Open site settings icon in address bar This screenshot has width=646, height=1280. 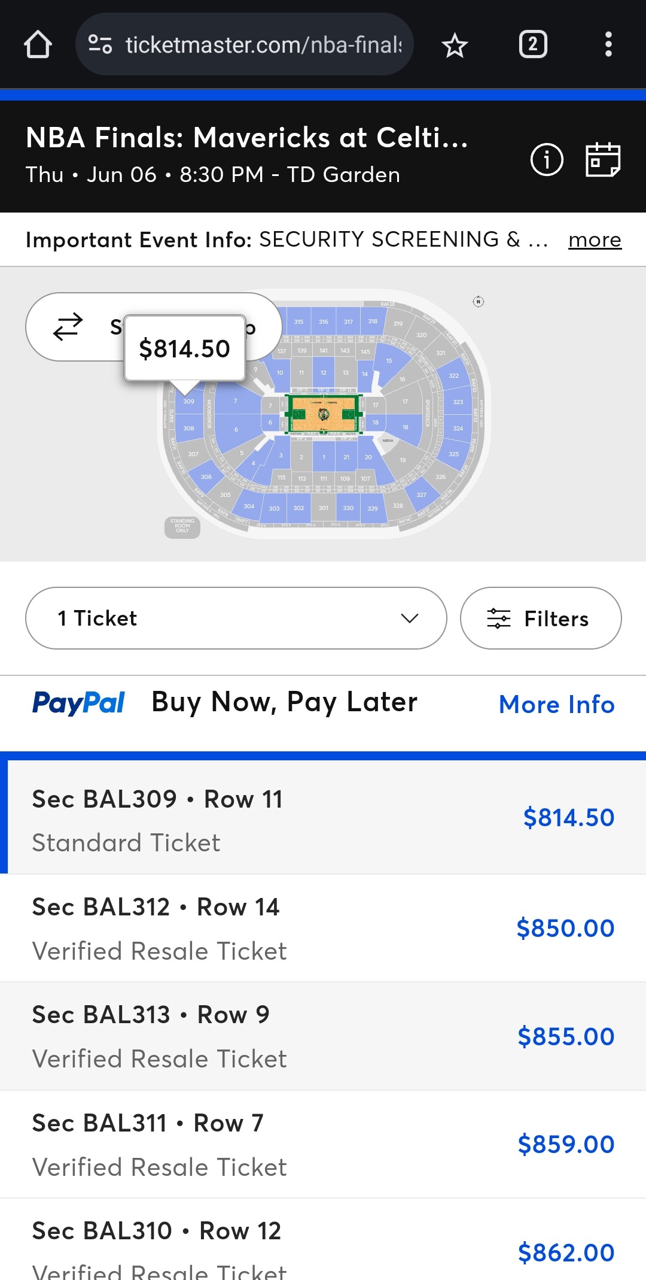click(100, 45)
